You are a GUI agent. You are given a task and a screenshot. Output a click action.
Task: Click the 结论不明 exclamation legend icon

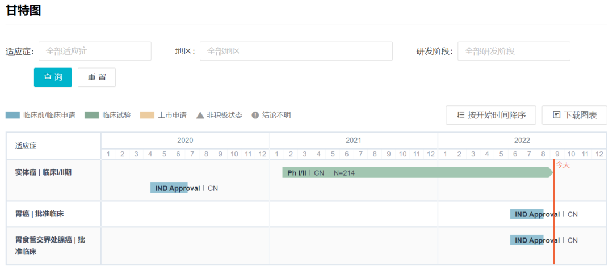255,115
